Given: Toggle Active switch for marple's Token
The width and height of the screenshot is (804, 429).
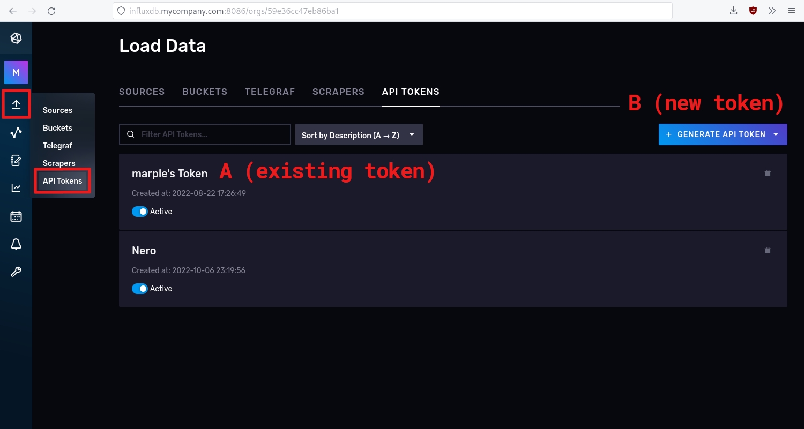Looking at the screenshot, I should point(140,212).
